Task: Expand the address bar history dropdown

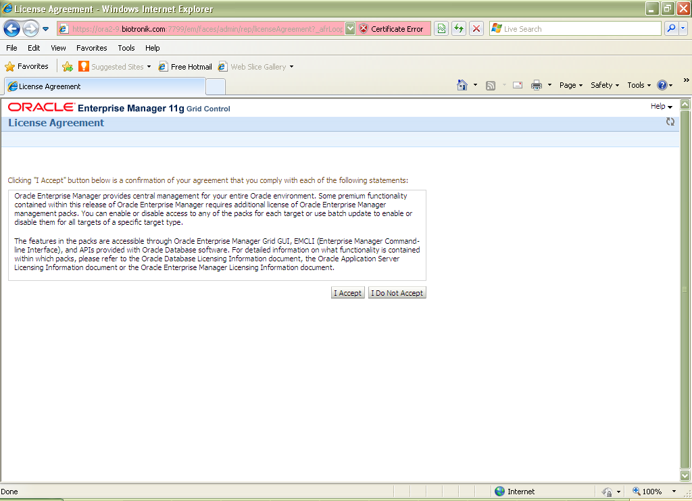Action: point(350,29)
